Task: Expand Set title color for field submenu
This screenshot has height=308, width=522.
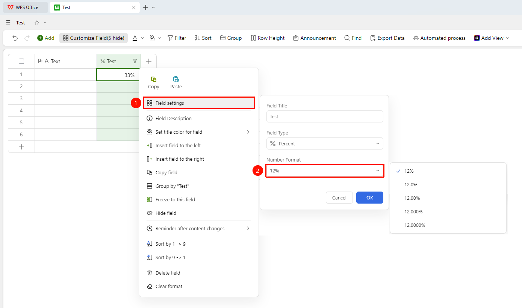Action: (x=198, y=132)
